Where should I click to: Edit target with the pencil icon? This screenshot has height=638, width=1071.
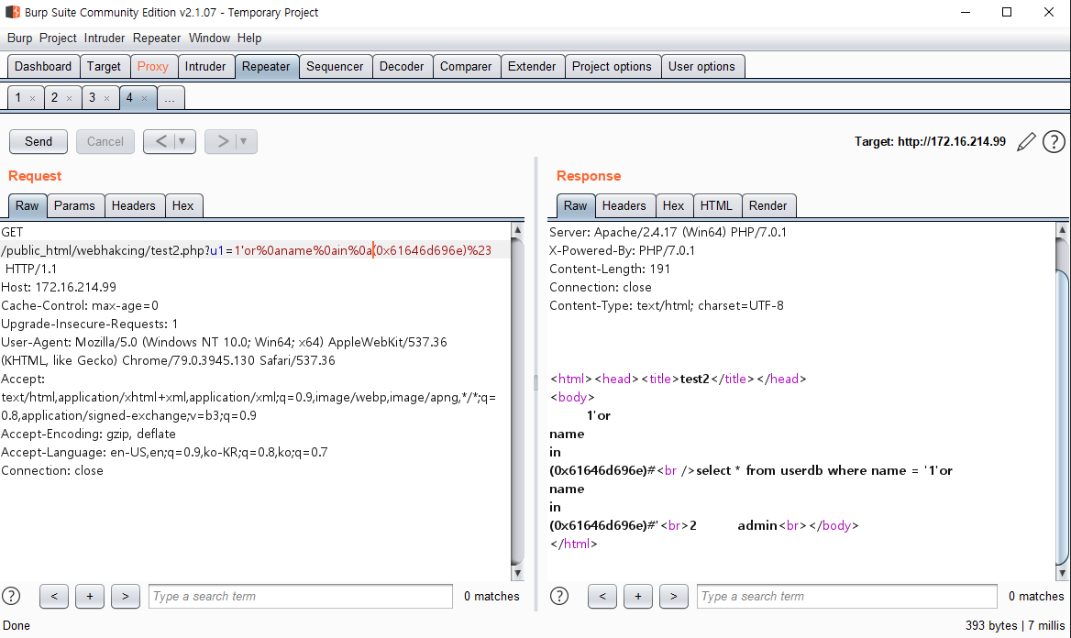[1026, 142]
